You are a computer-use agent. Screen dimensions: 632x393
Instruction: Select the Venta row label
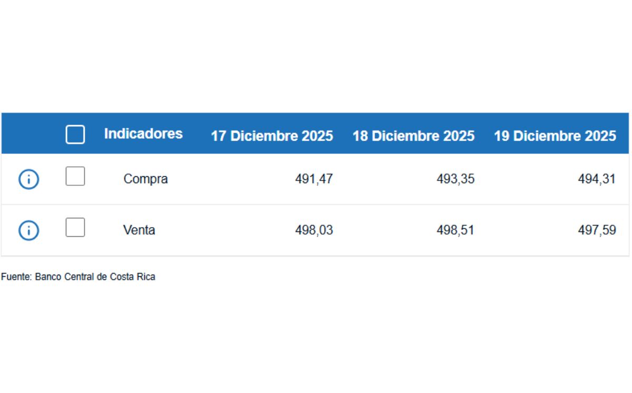(139, 230)
